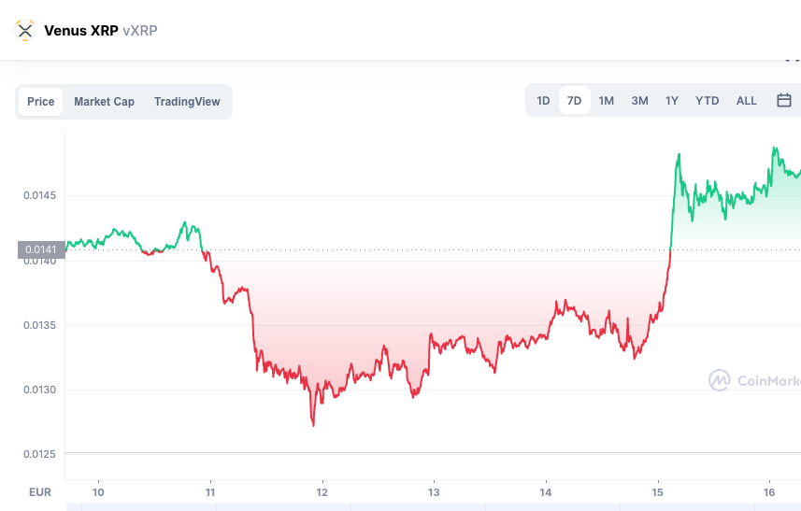Click the Venus XRP logo icon
801x511 pixels.
[25, 31]
